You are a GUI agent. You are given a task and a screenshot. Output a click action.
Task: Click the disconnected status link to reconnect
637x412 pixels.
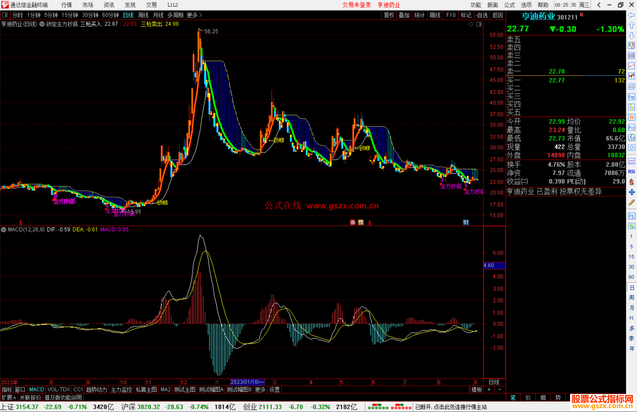click(451, 407)
